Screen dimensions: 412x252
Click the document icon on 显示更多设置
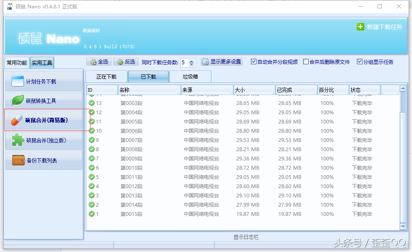pos(206,62)
